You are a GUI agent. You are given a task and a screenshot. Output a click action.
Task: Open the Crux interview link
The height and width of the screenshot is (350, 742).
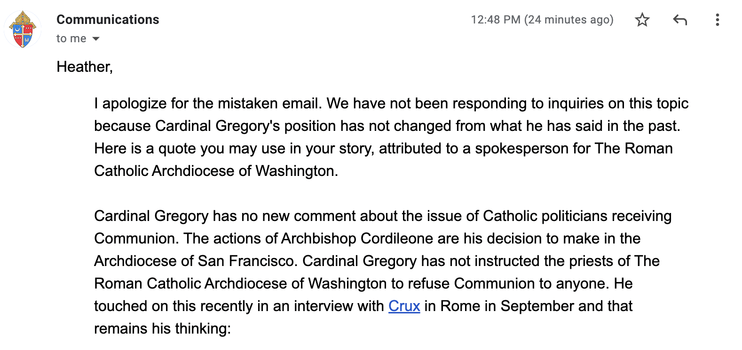click(404, 306)
